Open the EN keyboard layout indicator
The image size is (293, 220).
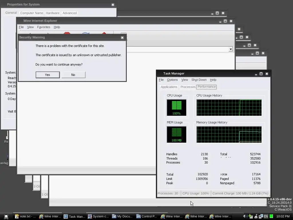[x=266, y=217]
